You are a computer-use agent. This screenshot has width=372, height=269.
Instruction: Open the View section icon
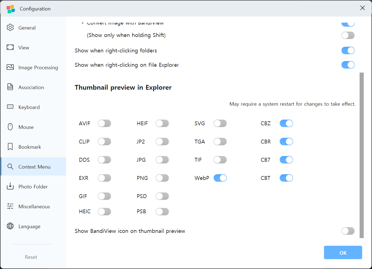(10, 47)
